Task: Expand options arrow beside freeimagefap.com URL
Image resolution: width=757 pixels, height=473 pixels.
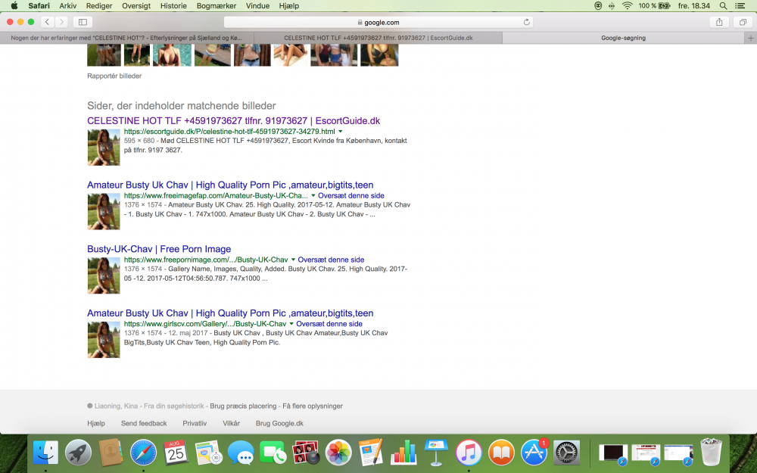Action: 313,195
